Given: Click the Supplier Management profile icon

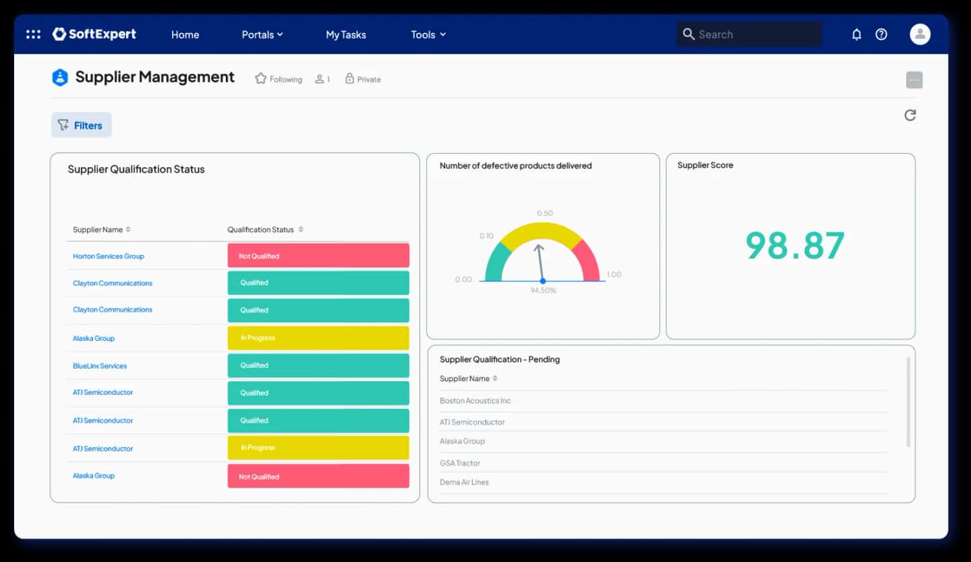Looking at the screenshot, I should pos(60,77).
